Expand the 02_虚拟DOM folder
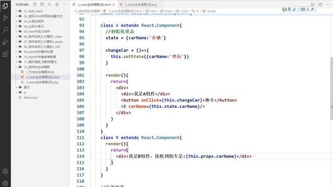Screen dimensions: 333x187 tap(41, 16)
